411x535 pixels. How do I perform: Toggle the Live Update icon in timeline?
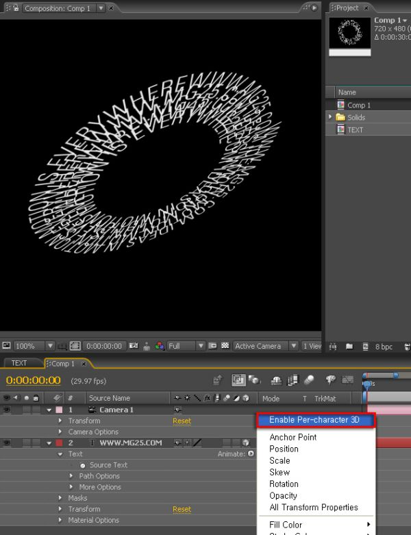click(x=238, y=380)
